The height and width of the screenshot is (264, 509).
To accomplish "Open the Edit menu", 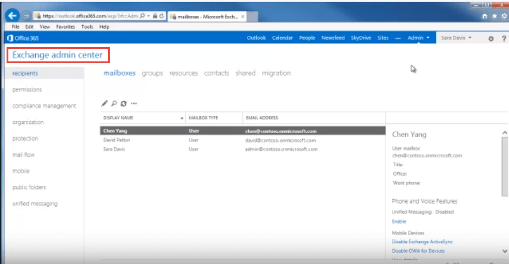I will [29, 27].
